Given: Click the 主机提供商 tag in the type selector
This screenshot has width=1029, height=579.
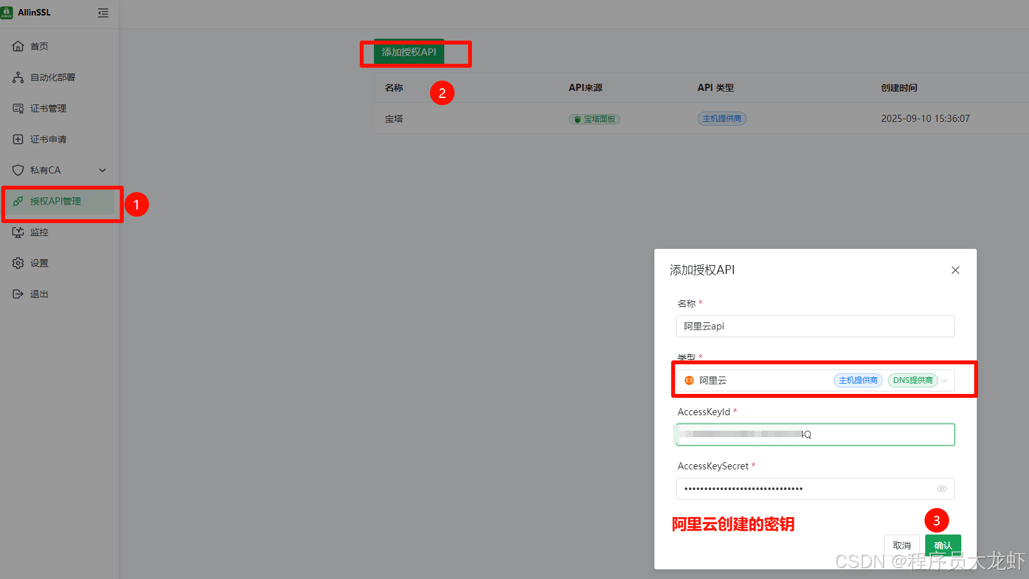Looking at the screenshot, I should 858,380.
